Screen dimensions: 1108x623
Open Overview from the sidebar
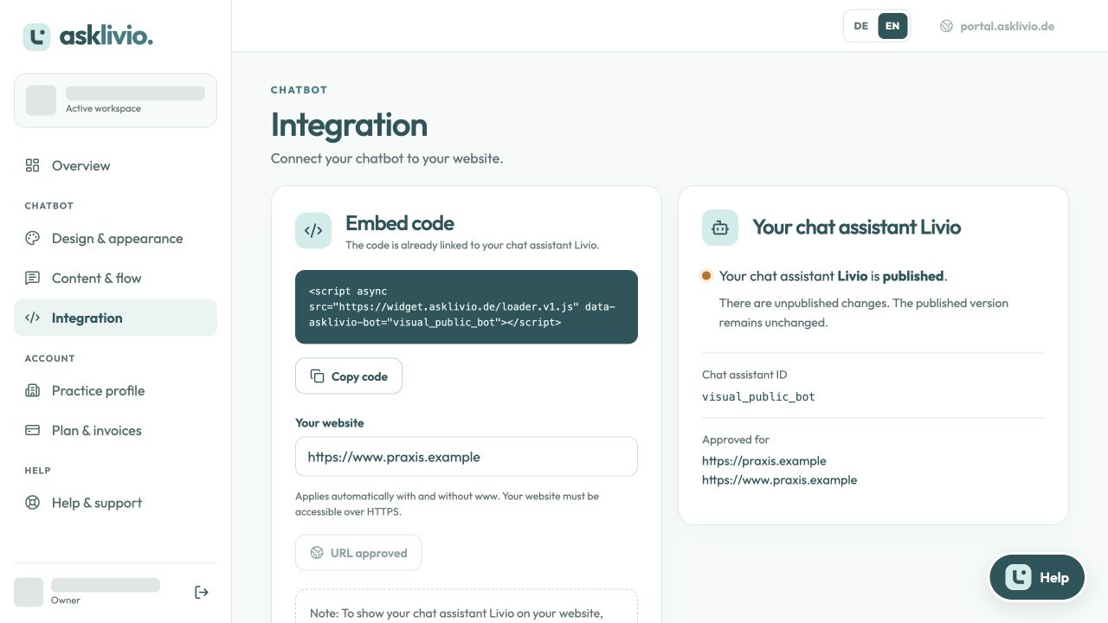pyautogui.click(x=115, y=165)
